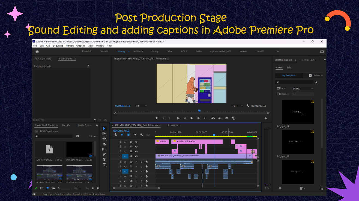Switch Project panel to Freeform View

pyautogui.click(x=53, y=188)
